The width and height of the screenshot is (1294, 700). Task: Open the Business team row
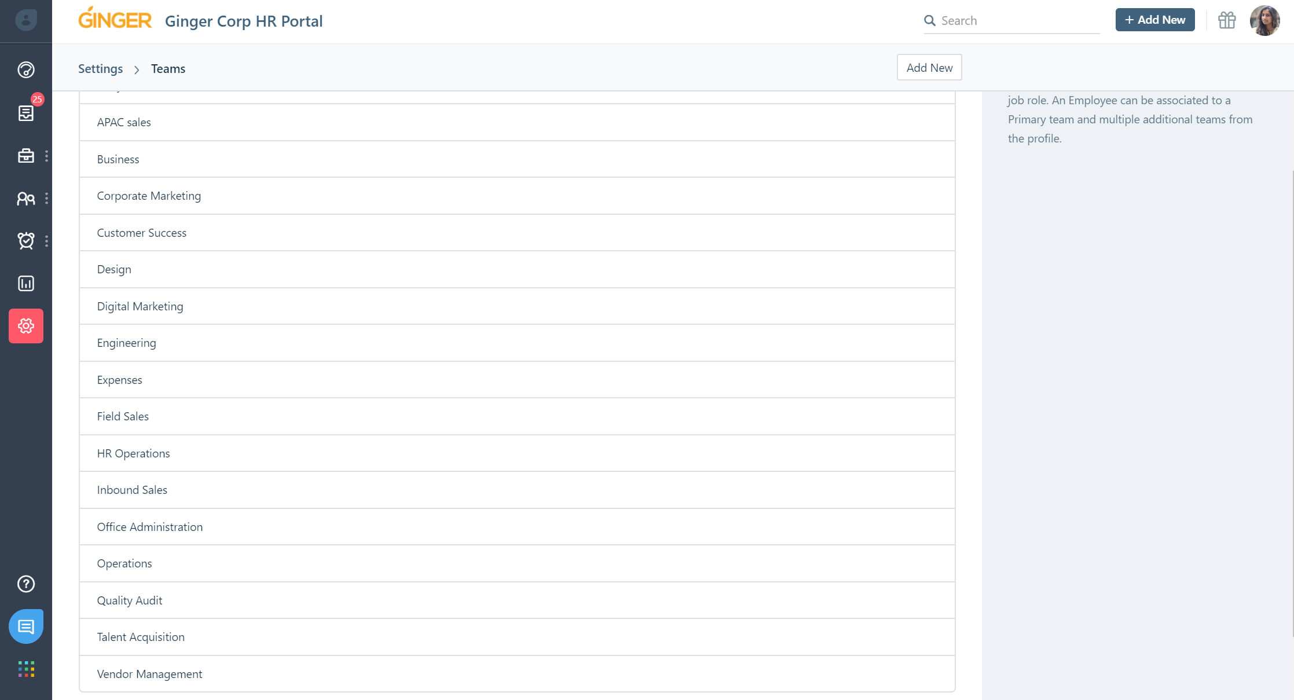click(x=517, y=159)
